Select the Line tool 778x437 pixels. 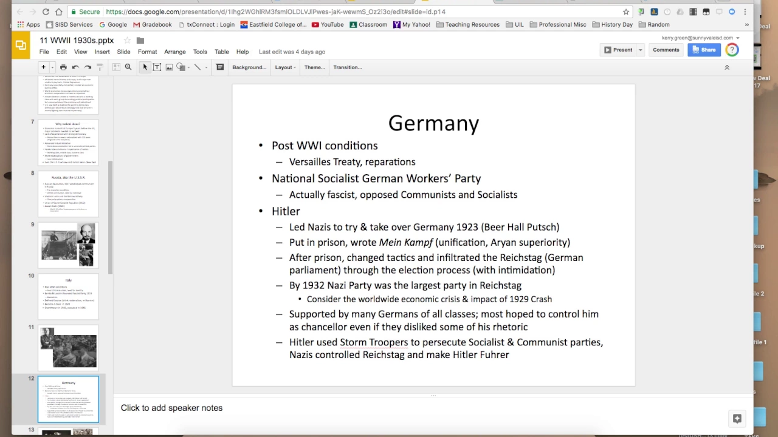coord(197,67)
